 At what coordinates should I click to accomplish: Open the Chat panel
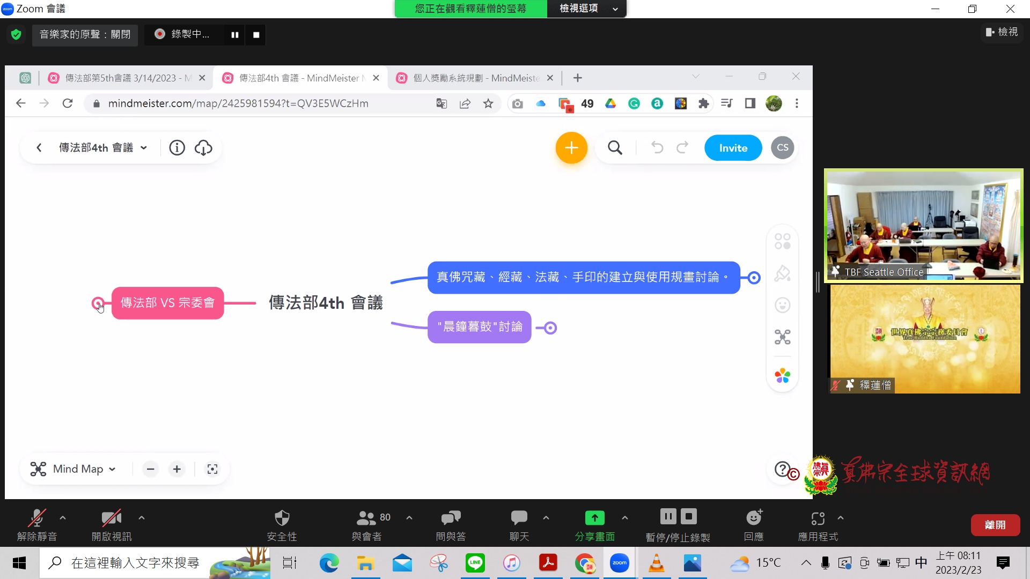pyautogui.click(x=519, y=518)
